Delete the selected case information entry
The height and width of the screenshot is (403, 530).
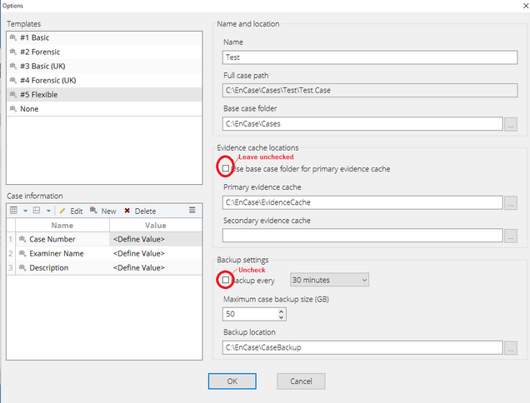point(140,211)
